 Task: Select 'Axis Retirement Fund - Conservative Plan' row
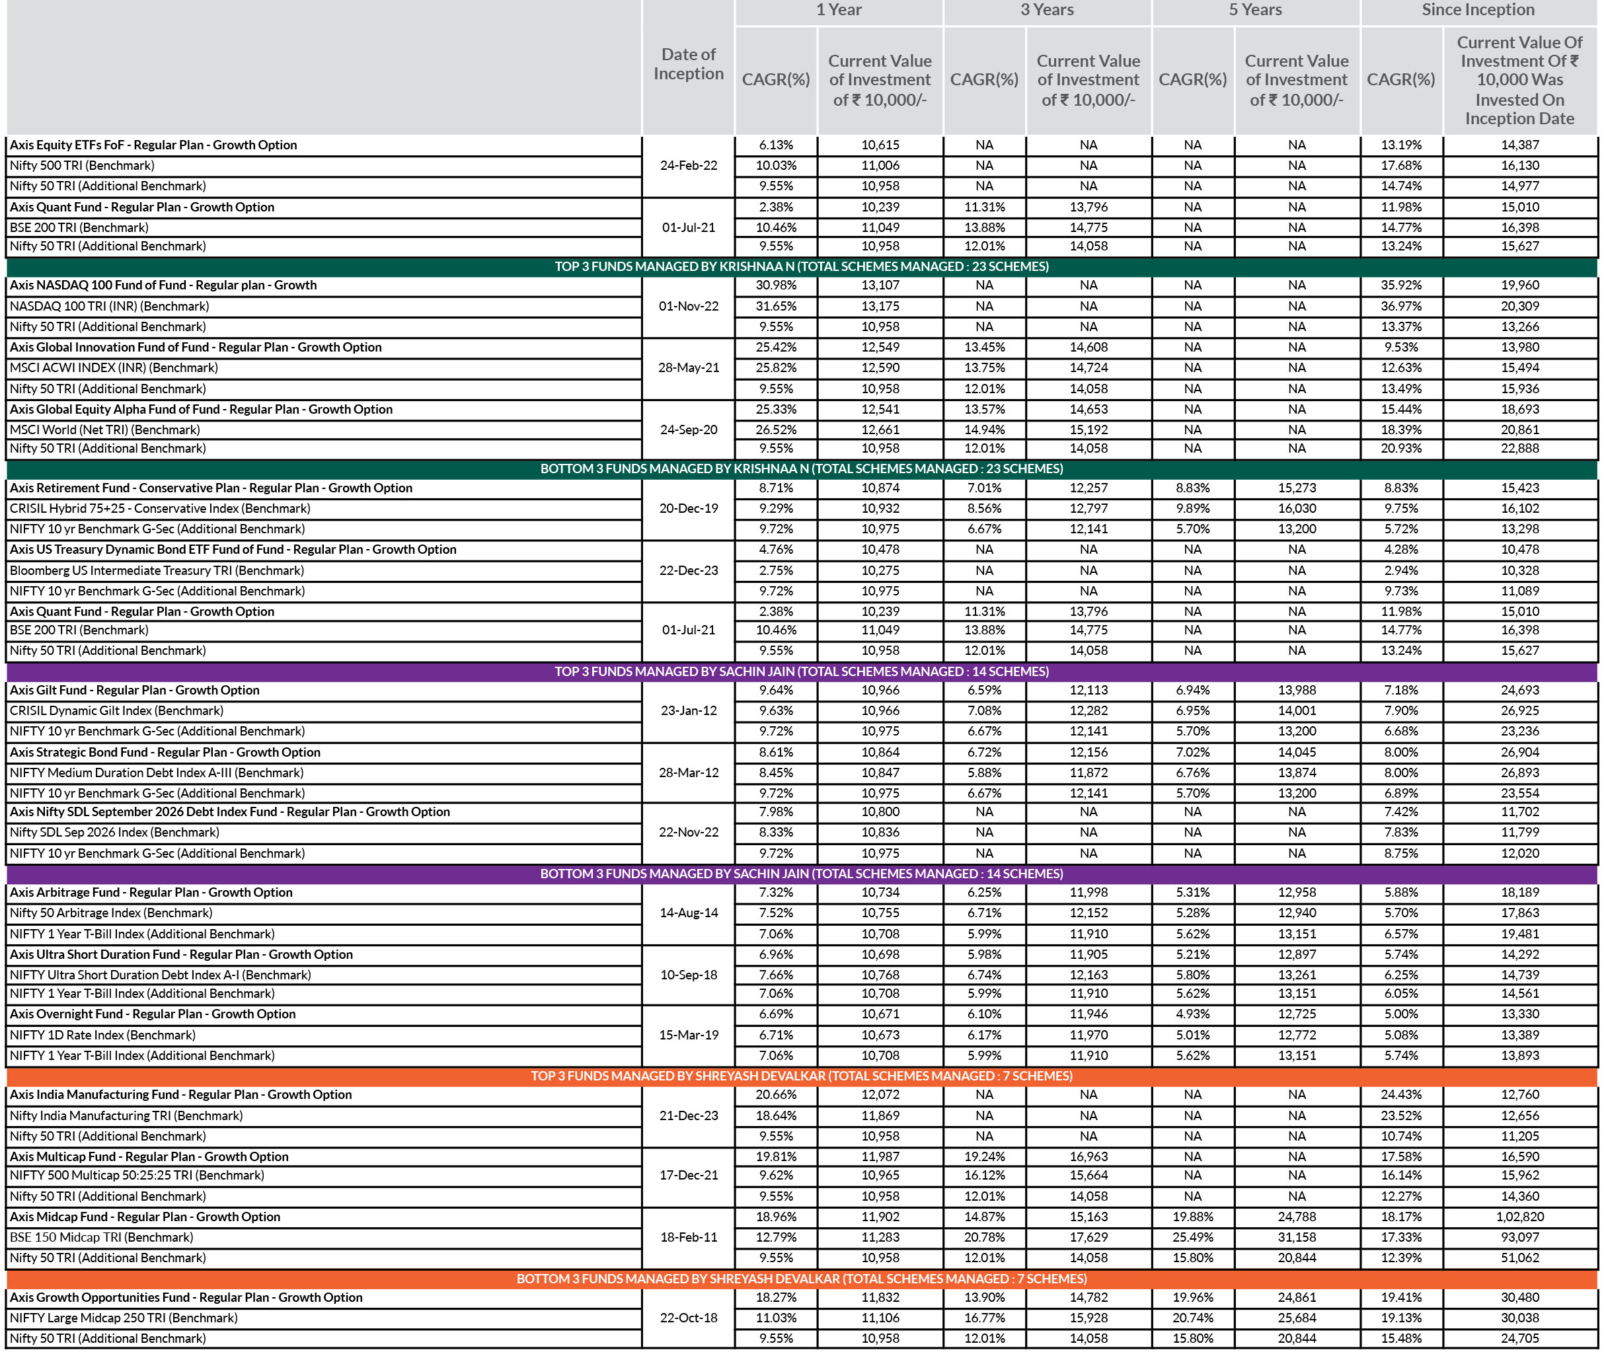click(211, 488)
